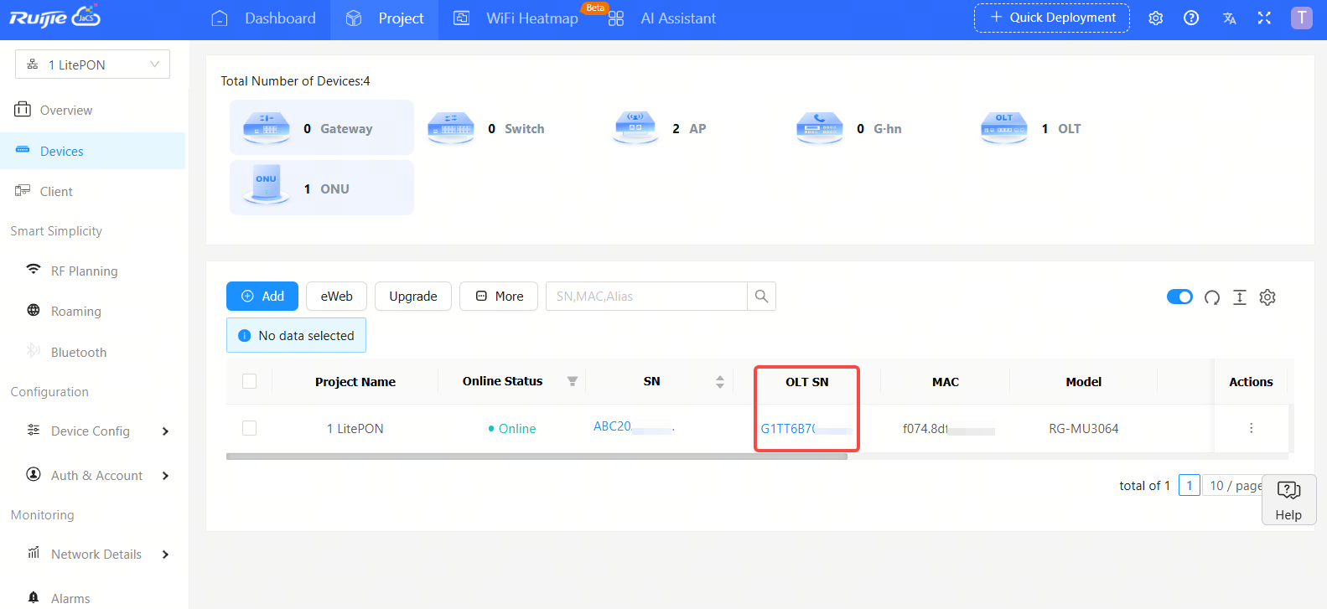Image resolution: width=1327 pixels, height=609 pixels.
Task: Click the Online Status filter icon
Action: (x=573, y=382)
